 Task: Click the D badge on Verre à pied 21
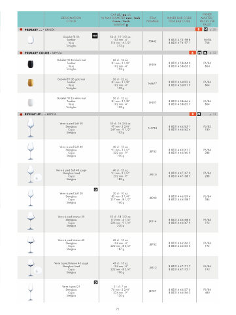click(95, 282)
